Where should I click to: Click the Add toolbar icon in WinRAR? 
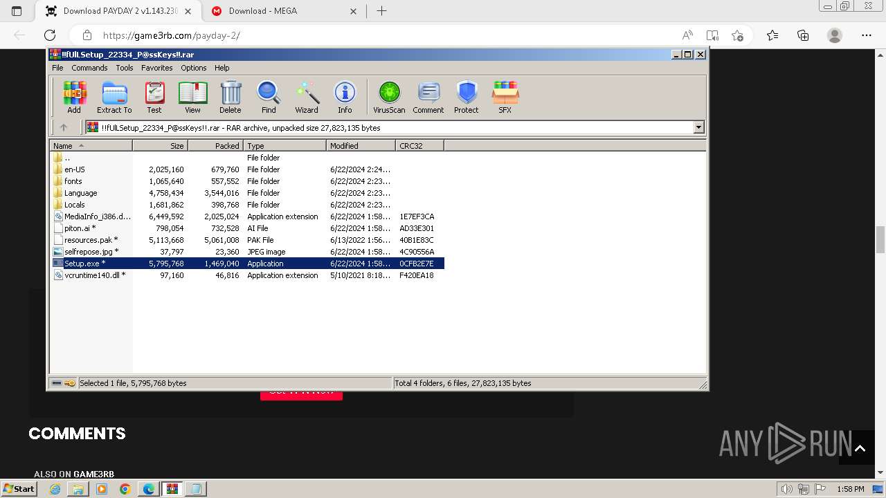click(x=74, y=97)
